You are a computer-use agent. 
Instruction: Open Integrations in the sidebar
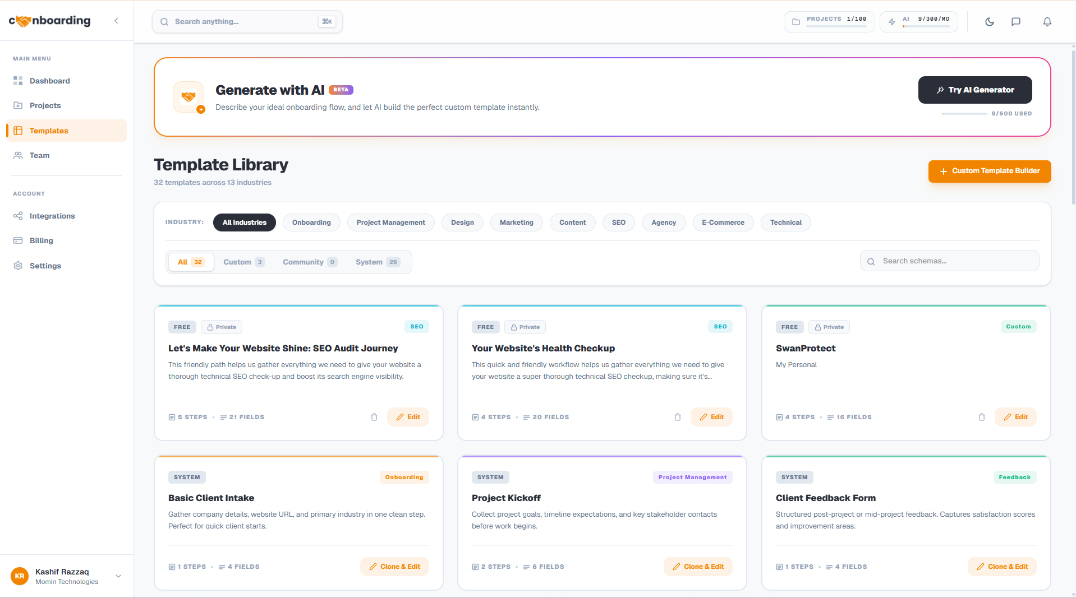coord(52,216)
